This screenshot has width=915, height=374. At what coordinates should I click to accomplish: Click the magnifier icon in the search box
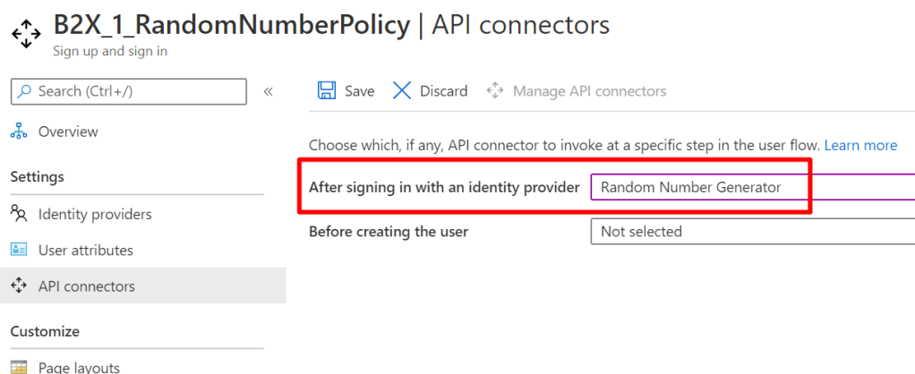[x=24, y=91]
